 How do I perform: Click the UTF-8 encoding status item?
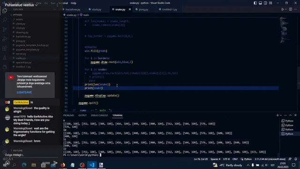tap(226, 159)
